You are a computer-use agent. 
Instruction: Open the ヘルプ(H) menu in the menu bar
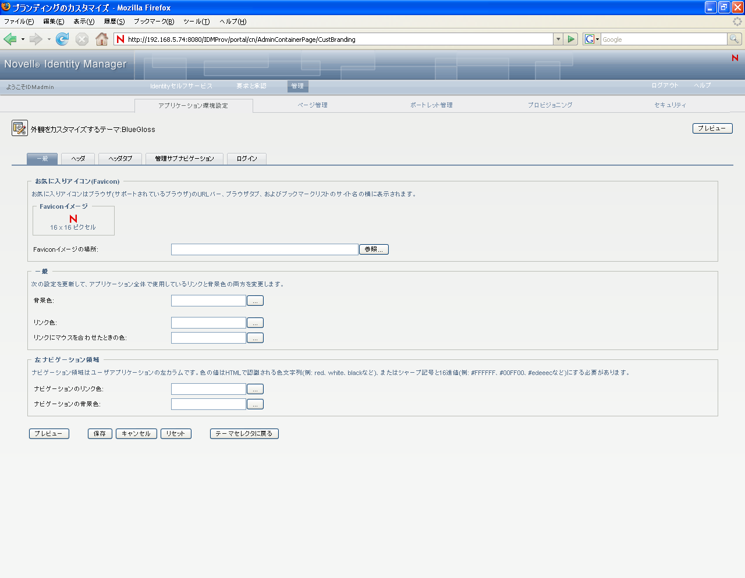click(233, 22)
